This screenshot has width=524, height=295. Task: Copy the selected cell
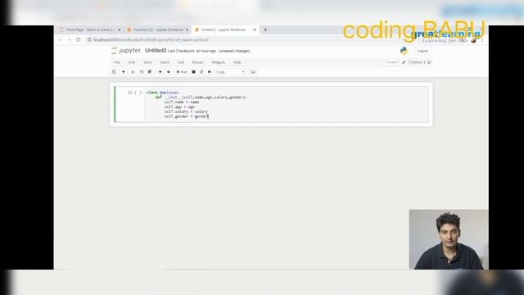142,72
